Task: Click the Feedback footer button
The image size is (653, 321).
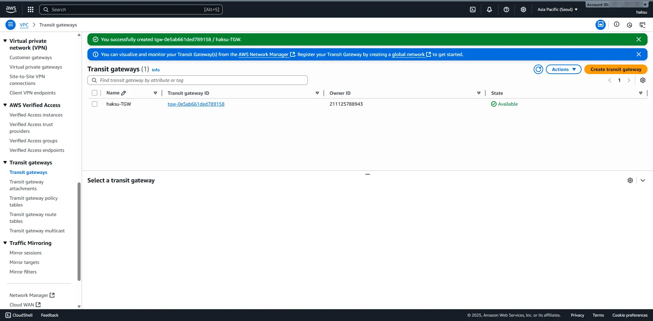Action: click(50, 315)
